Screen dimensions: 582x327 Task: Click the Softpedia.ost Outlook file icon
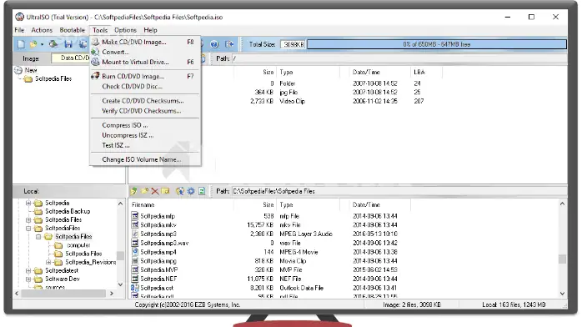coord(135,288)
